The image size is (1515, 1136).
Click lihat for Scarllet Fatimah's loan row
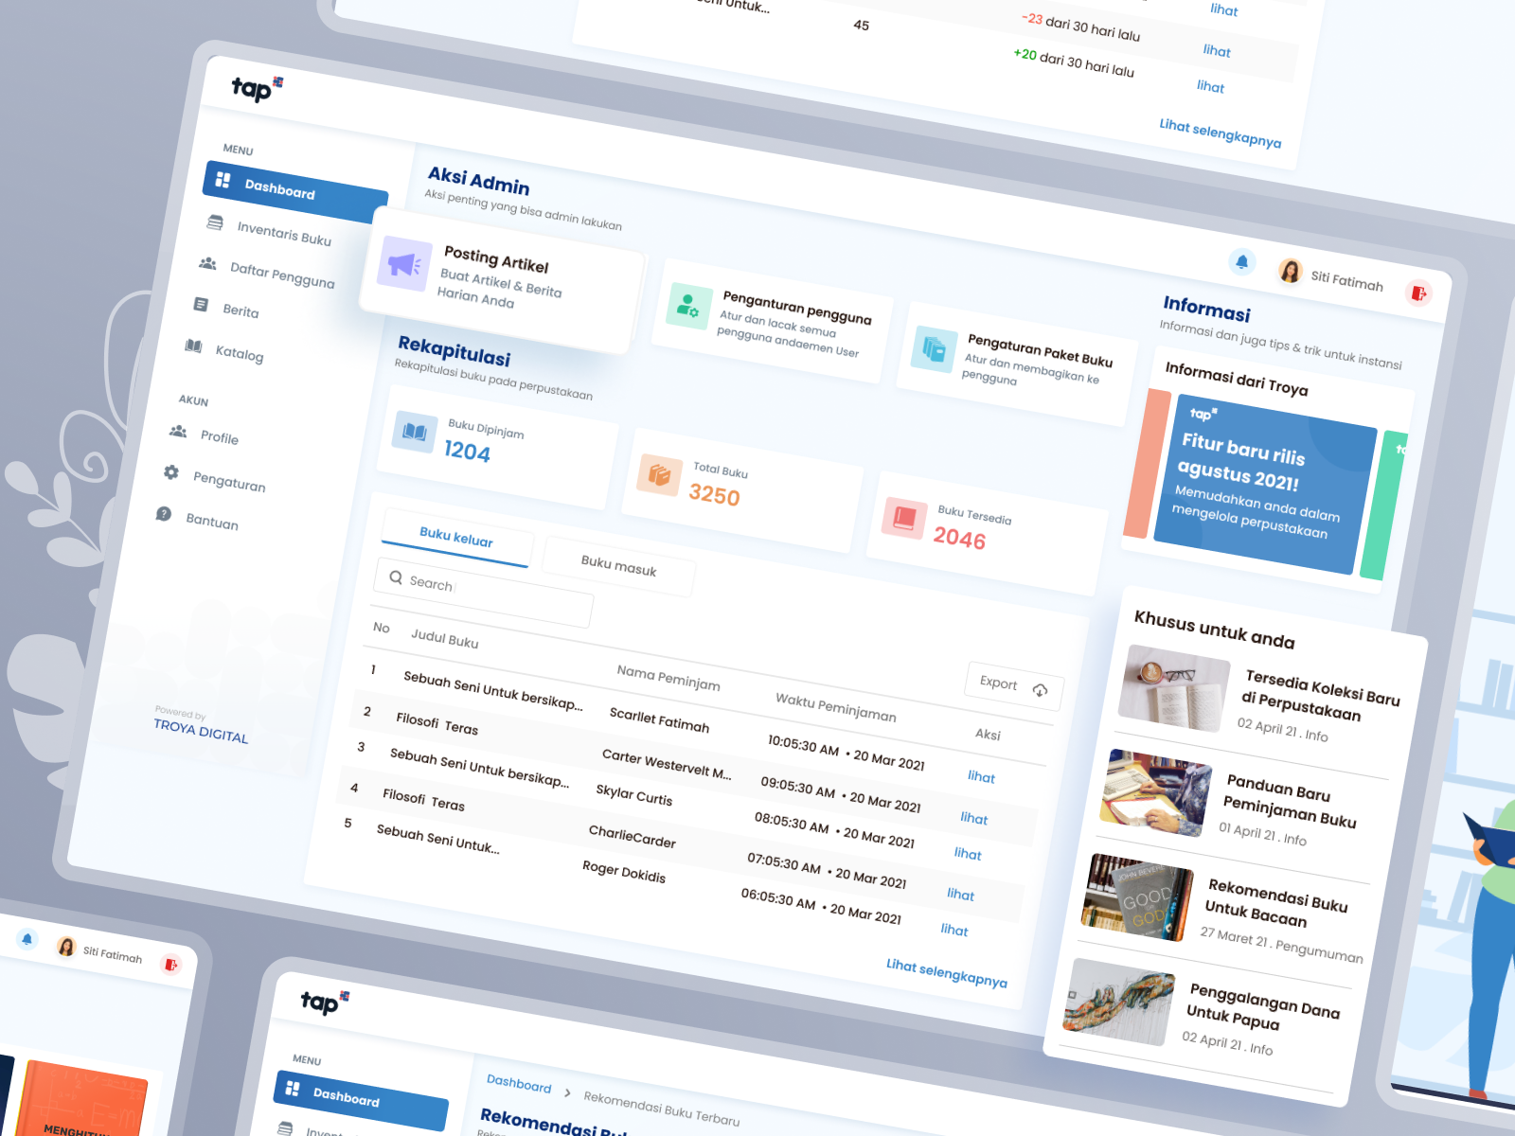coord(980,777)
